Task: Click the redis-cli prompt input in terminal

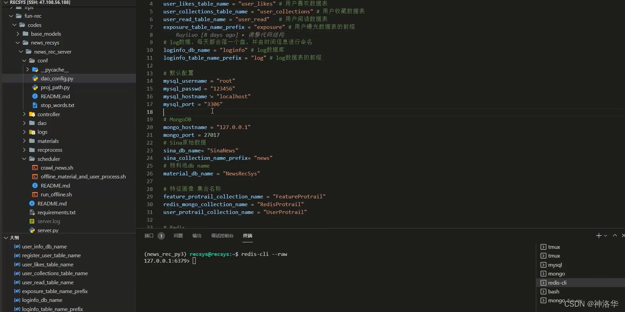Action: [194, 261]
